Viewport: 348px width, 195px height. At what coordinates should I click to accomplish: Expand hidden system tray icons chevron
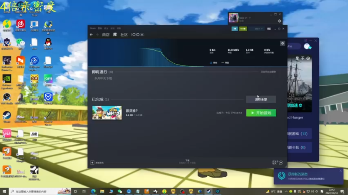tap(286, 191)
